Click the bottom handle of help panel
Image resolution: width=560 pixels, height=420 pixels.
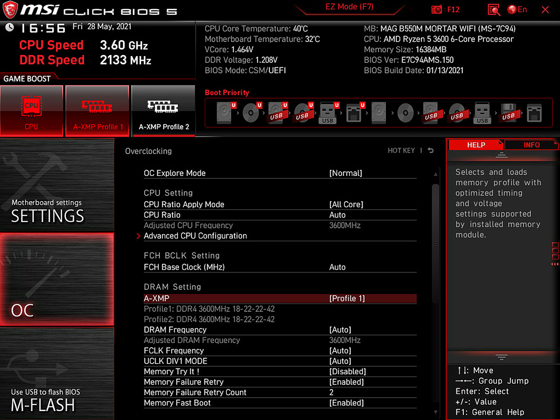point(502,357)
